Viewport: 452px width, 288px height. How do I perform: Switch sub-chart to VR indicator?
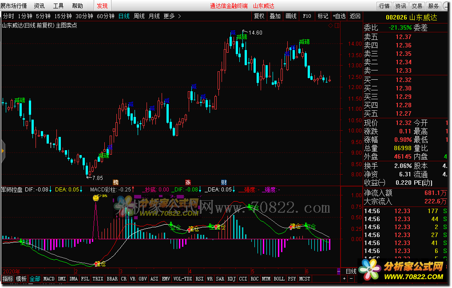pyautogui.click(x=133, y=279)
